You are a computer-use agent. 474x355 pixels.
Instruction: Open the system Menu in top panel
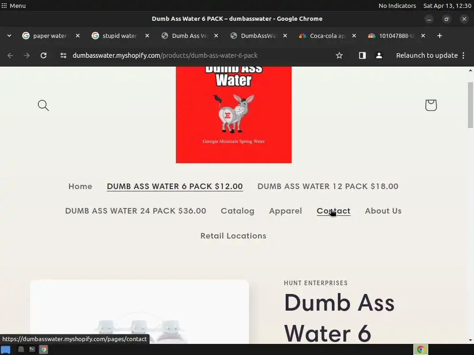click(x=13, y=6)
